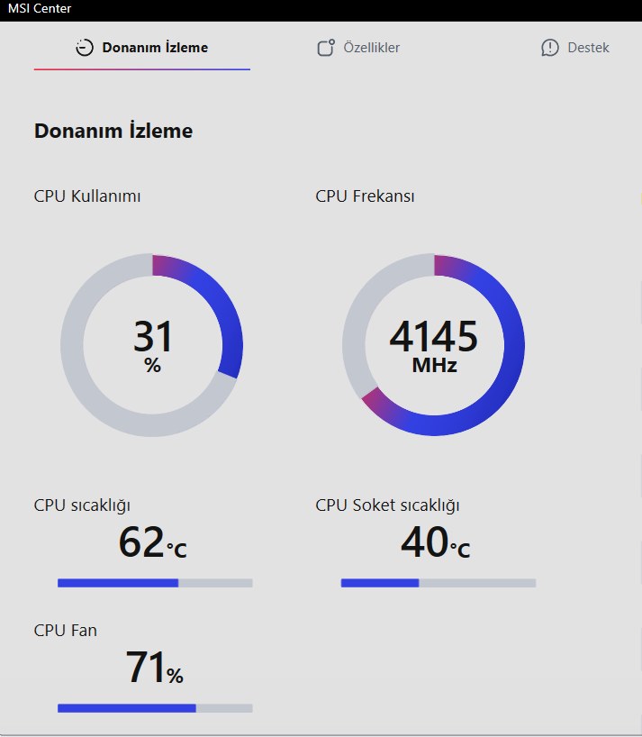The width and height of the screenshot is (642, 737).
Task: Open the Donanım İzleme tab
Action: [142, 48]
